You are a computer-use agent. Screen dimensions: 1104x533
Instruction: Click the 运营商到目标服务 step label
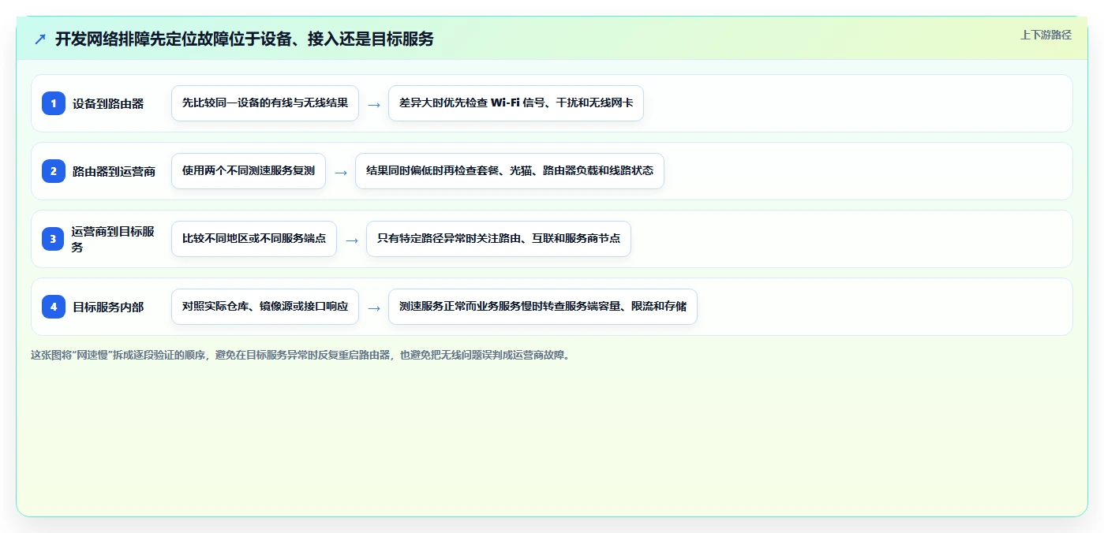point(113,239)
